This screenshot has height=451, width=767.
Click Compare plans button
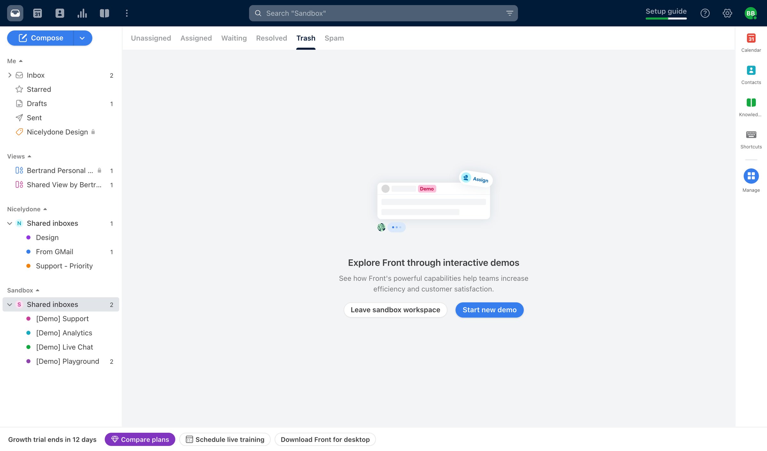[x=140, y=439]
